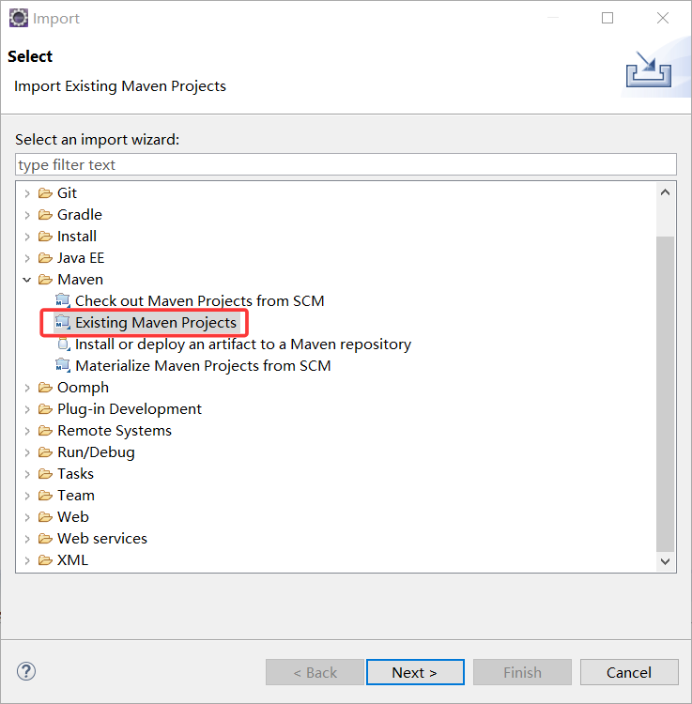
Task: Select Materialize Maven Projects from SCM
Action: (203, 365)
